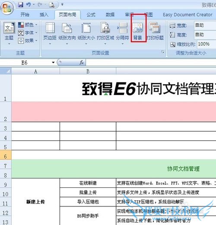This screenshot has width=216, height=225.
Task: Open the 主题 themes gallery
Action: click(9, 33)
